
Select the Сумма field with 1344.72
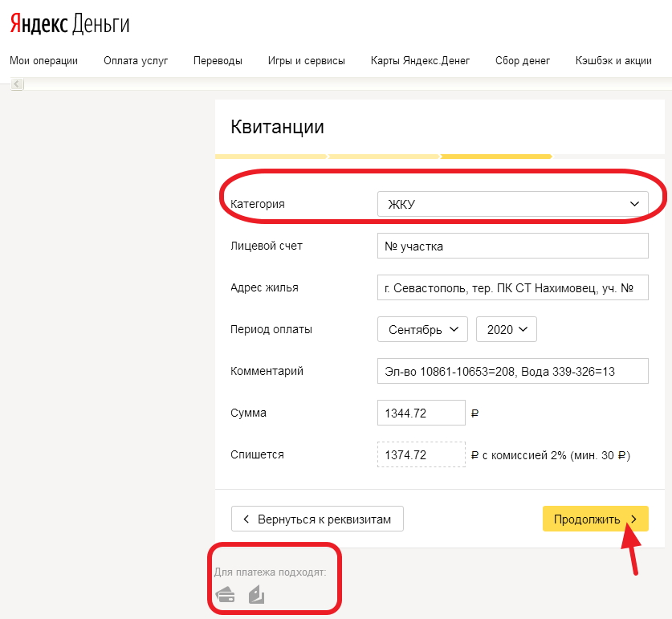421,413
